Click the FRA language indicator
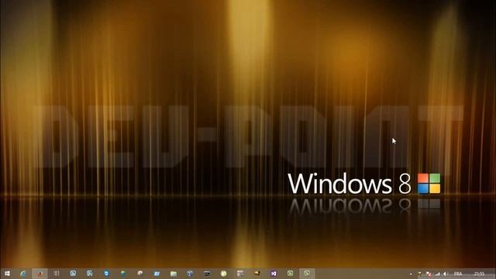Screen dimensions: 496x279 point(458,274)
